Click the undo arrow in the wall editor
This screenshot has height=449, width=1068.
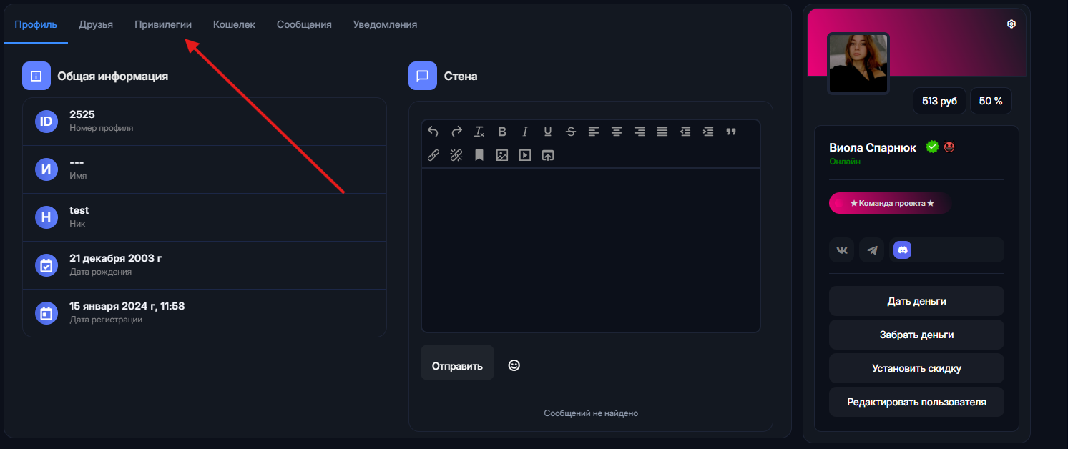[x=433, y=132]
